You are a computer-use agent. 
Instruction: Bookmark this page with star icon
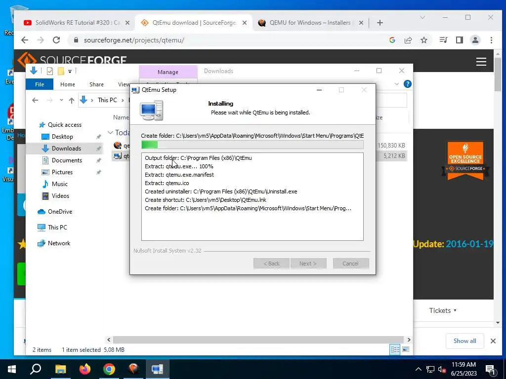coord(424,40)
